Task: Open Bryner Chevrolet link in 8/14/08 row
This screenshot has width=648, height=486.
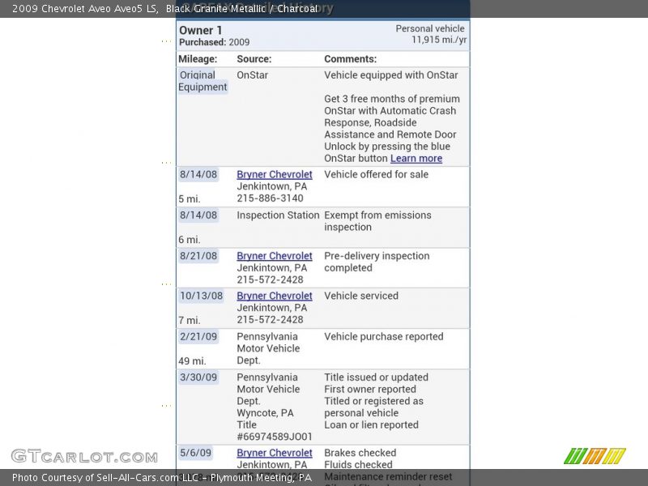Action: pyautogui.click(x=275, y=174)
